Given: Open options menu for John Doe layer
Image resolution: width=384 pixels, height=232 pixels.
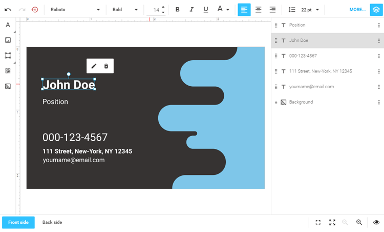Looking at the screenshot, I should point(378,40).
